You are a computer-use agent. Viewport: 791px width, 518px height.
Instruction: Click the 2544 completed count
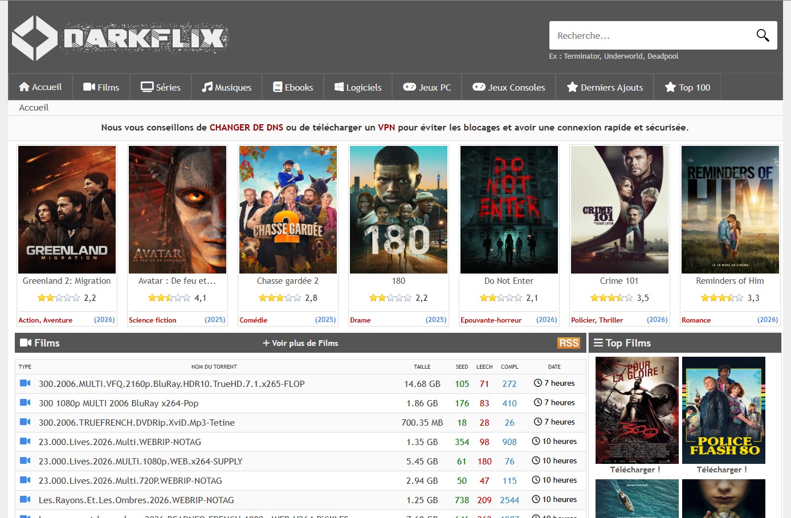coord(509,500)
